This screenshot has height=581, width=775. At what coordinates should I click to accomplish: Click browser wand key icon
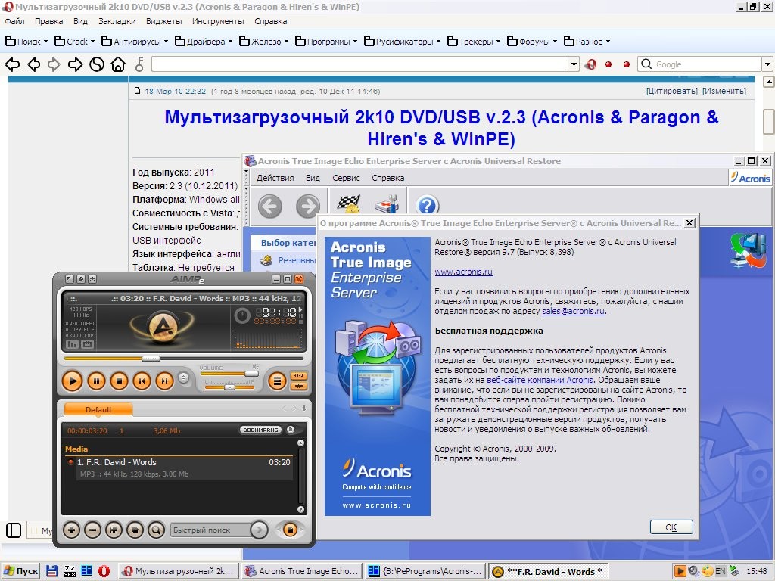point(140,64)
